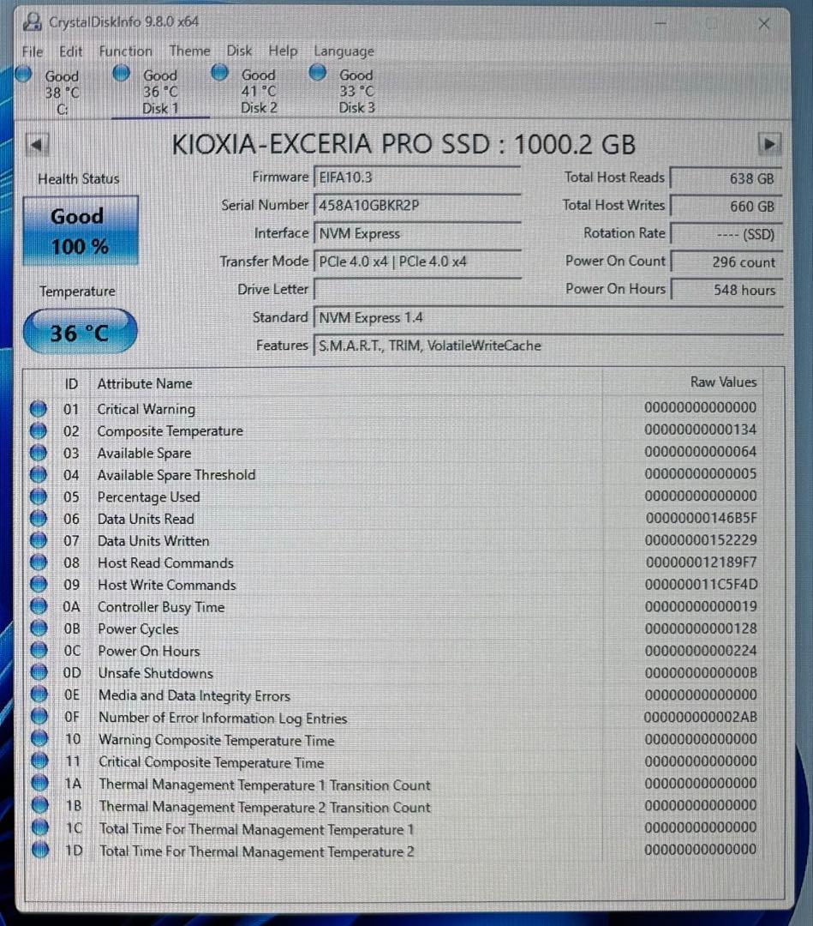Click the Transfer Mode field
The width and height of the screenshot is (813, 926).
[417, 261]
